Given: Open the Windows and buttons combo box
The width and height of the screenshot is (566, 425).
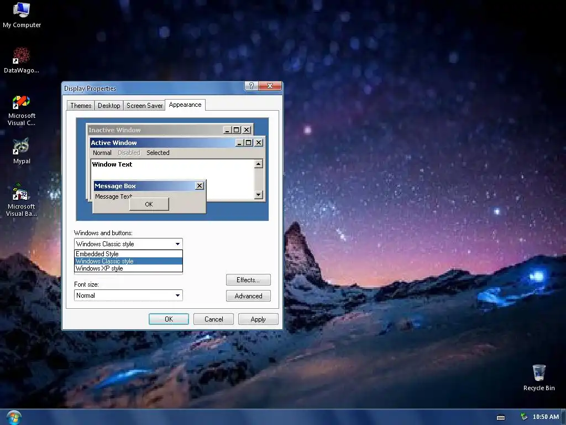Looking at the screenshot, I should pos(128,244).
